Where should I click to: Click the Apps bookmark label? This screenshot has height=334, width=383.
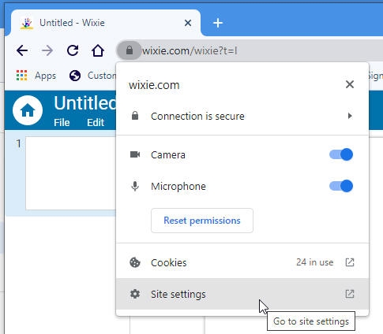coord(45,76)
